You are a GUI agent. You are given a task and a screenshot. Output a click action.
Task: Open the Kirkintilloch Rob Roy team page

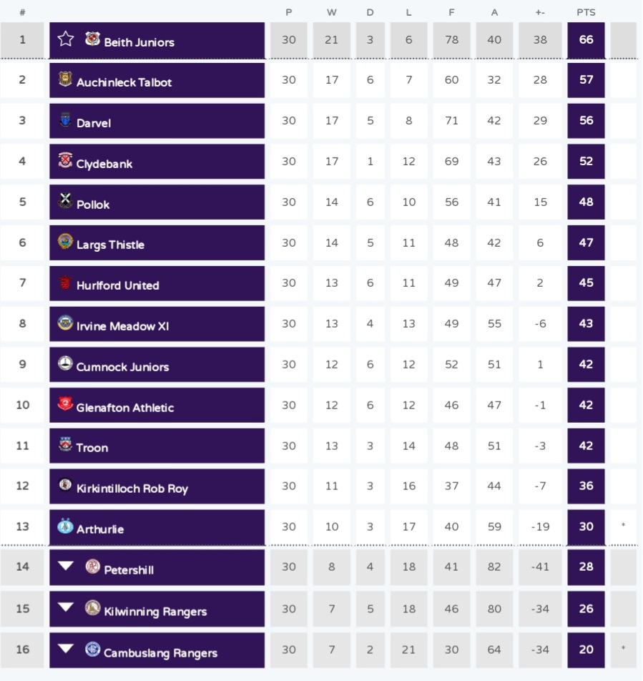[132, 489]
